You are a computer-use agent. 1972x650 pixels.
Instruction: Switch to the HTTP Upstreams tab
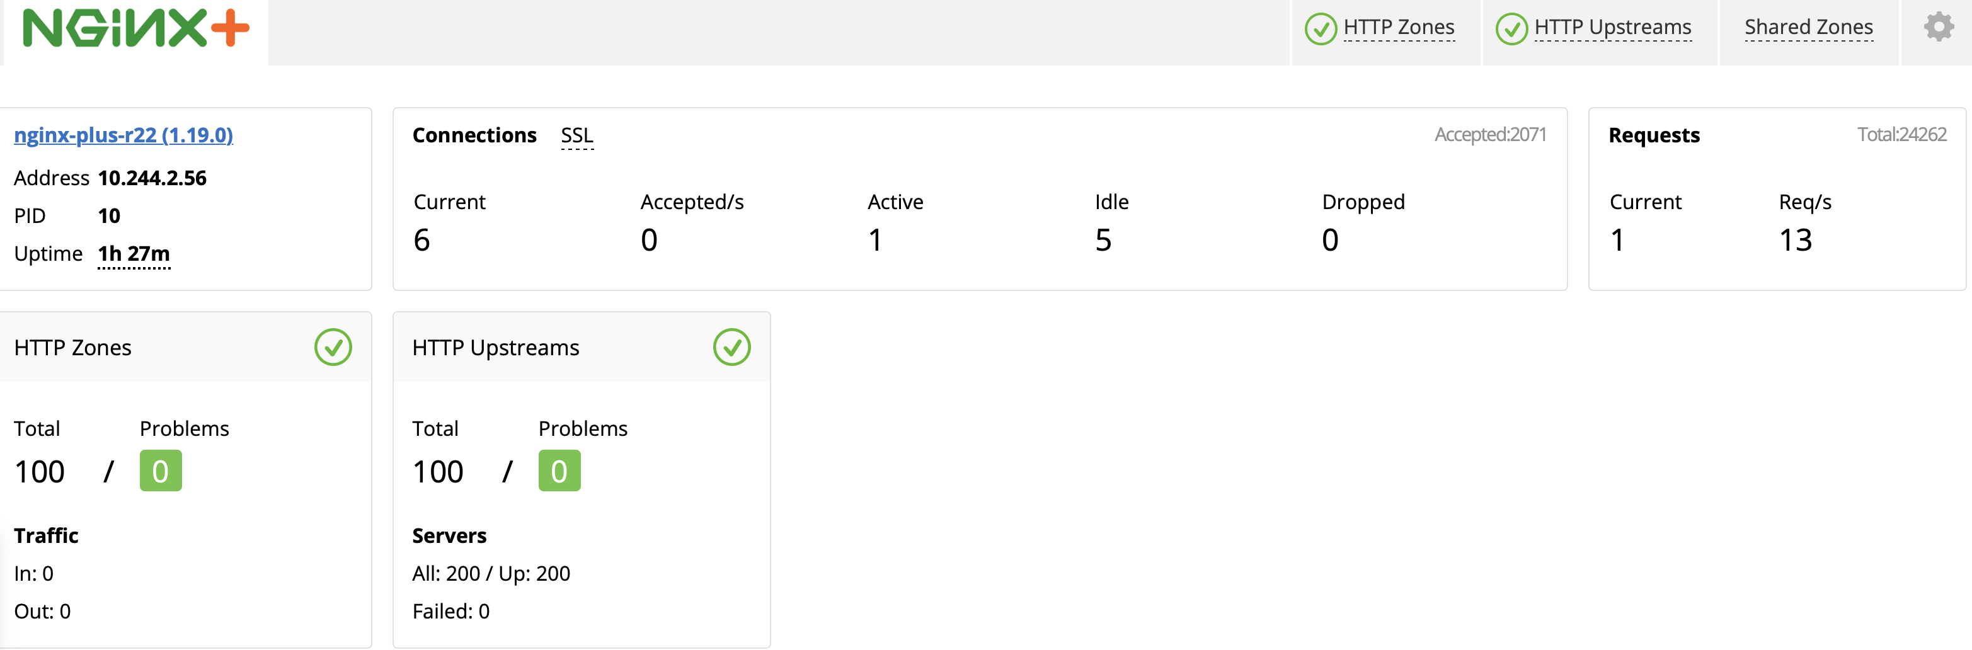pos(1613,28)
